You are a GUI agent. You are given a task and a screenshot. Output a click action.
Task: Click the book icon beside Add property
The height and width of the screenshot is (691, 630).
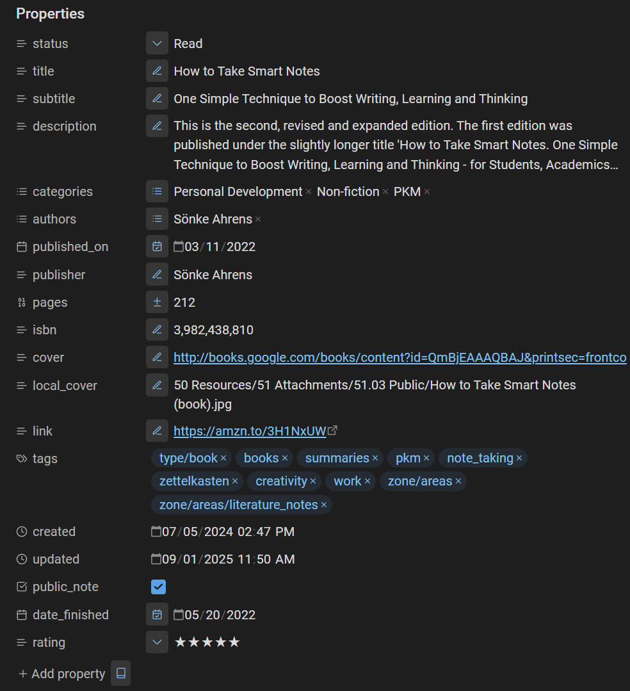pos(120,673)
